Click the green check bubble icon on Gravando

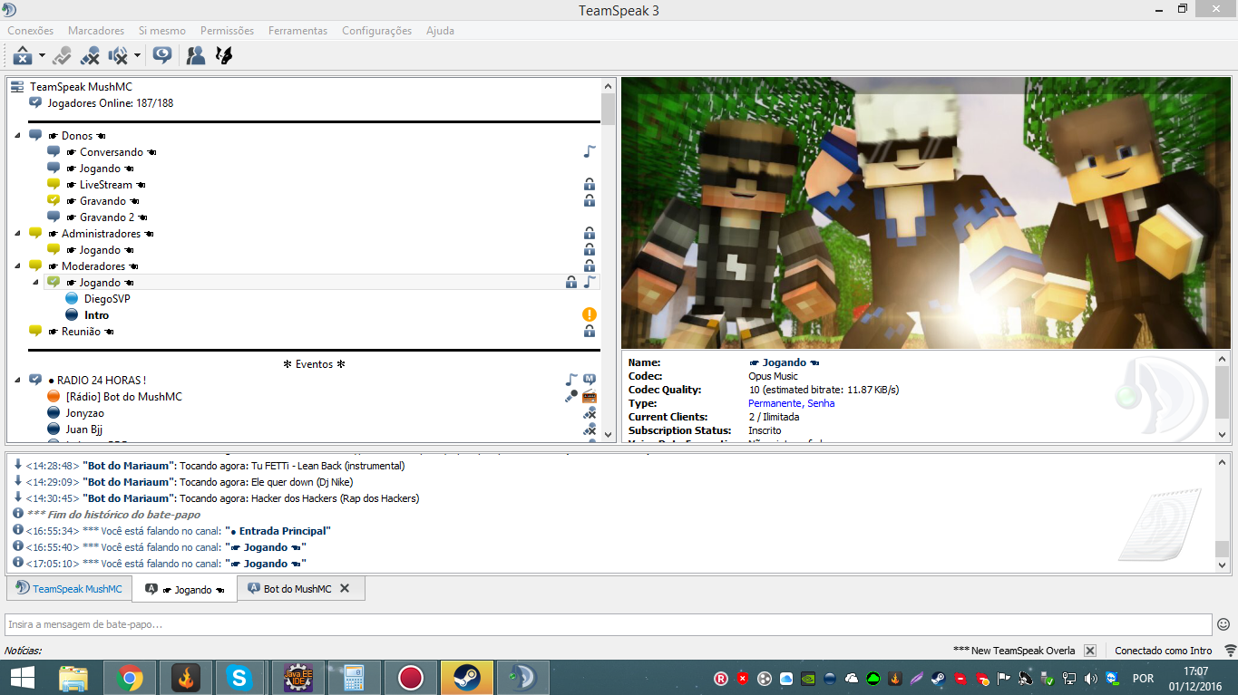54,200
